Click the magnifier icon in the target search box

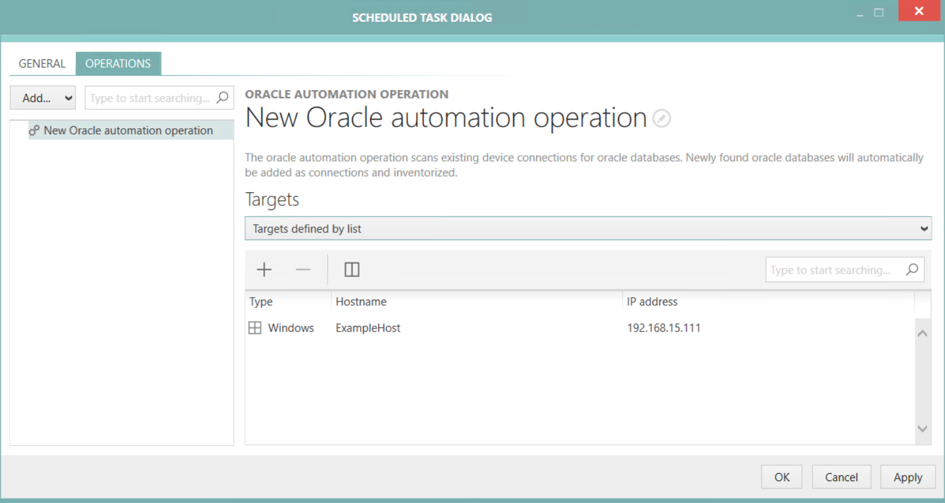912,269
